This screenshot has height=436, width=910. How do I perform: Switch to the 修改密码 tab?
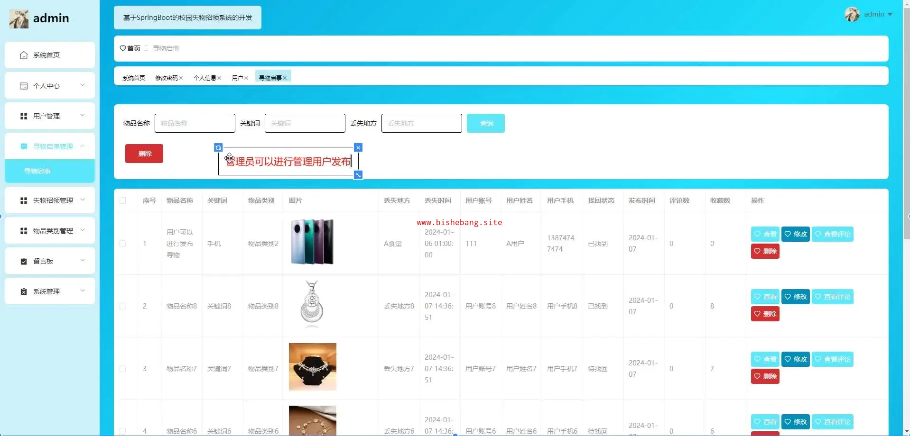[167, 78]
